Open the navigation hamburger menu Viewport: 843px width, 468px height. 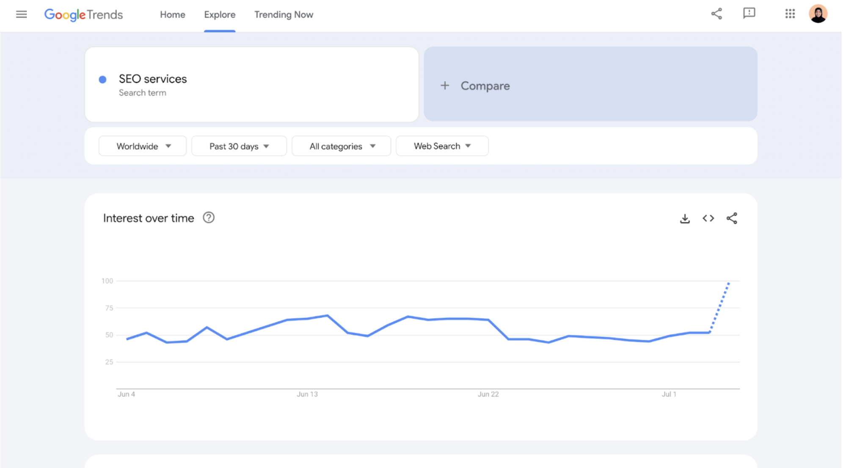pos(21,14)
